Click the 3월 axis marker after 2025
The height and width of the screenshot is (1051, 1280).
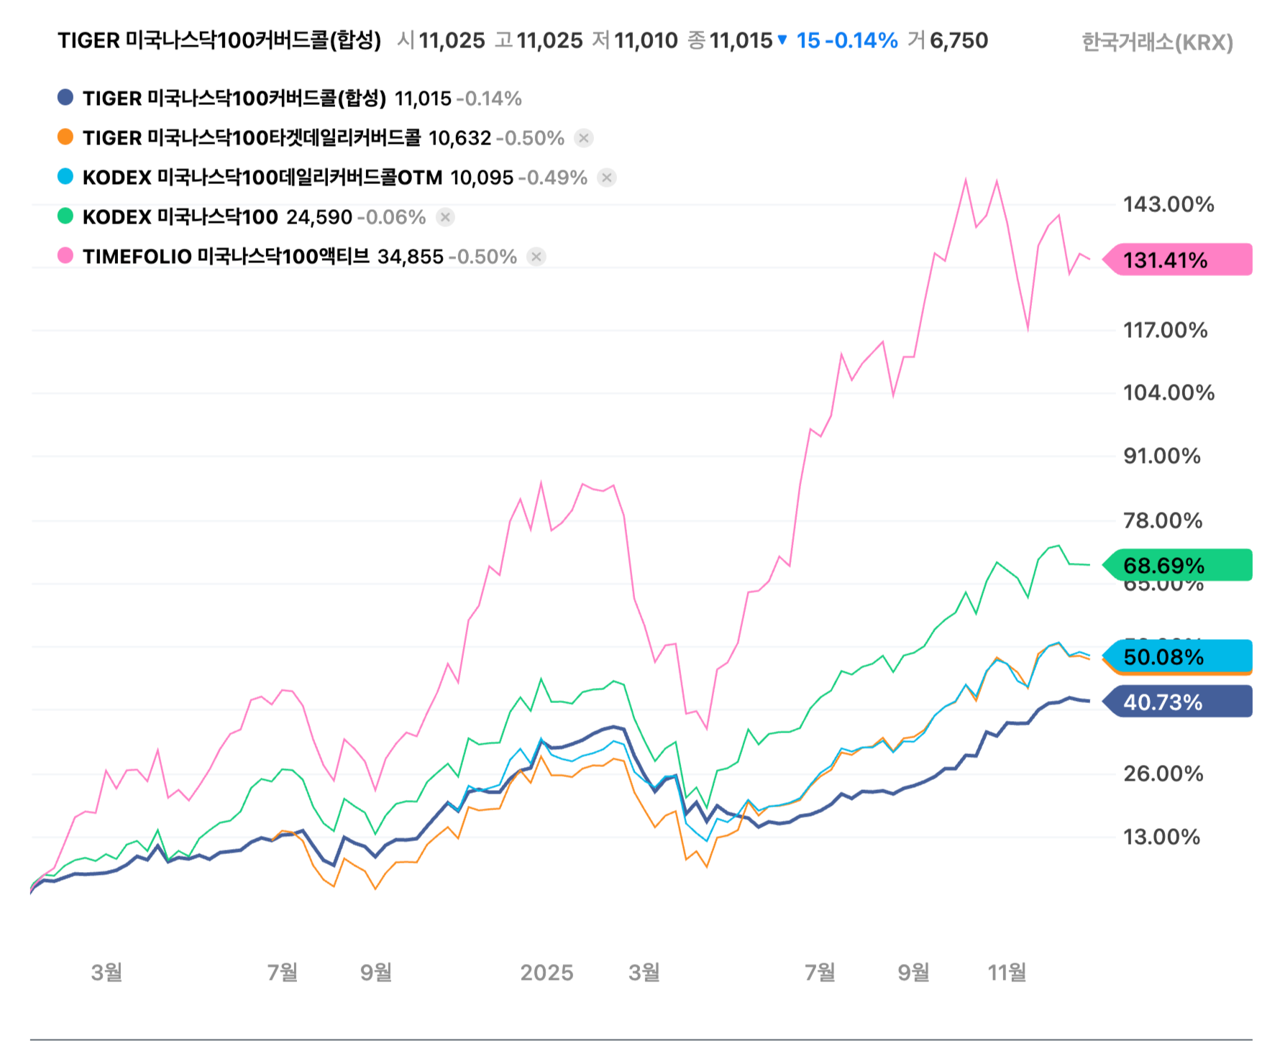pos(644,973)
